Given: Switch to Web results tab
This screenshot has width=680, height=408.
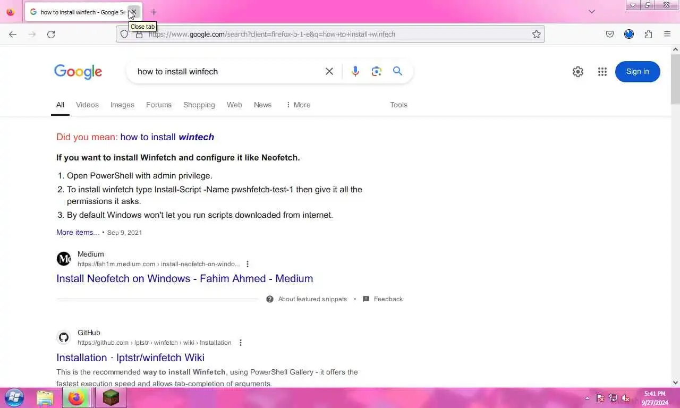Looking at the screenshot, I should pos(234,105).
